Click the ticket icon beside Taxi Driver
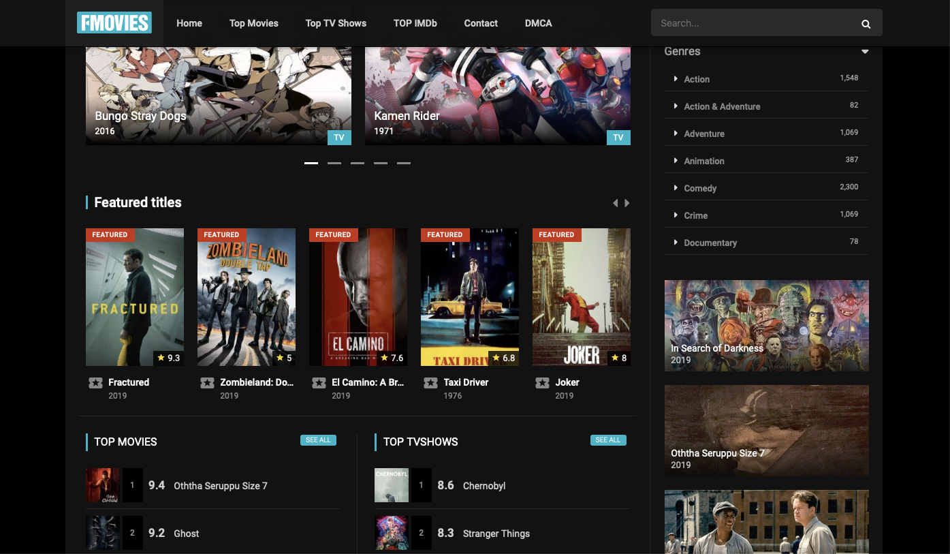This screenshot has height=554, width=950. pyautogui.click(x=430, y=383)
